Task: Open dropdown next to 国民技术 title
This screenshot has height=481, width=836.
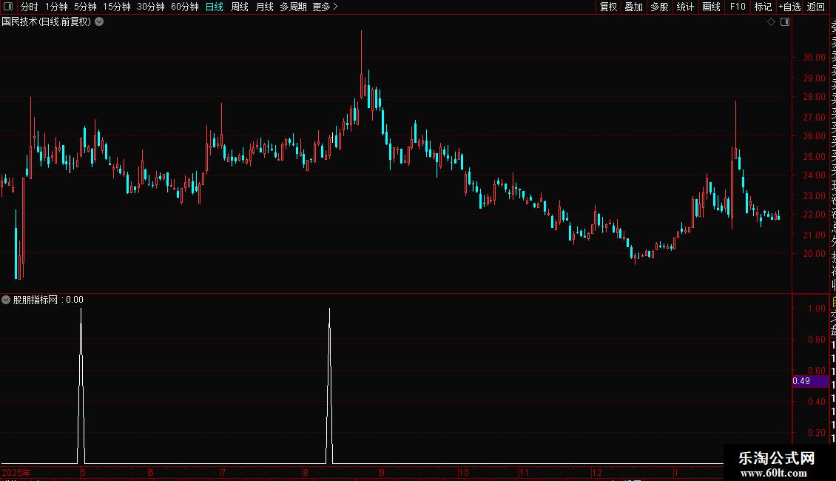Action: (x=99, y=22)
